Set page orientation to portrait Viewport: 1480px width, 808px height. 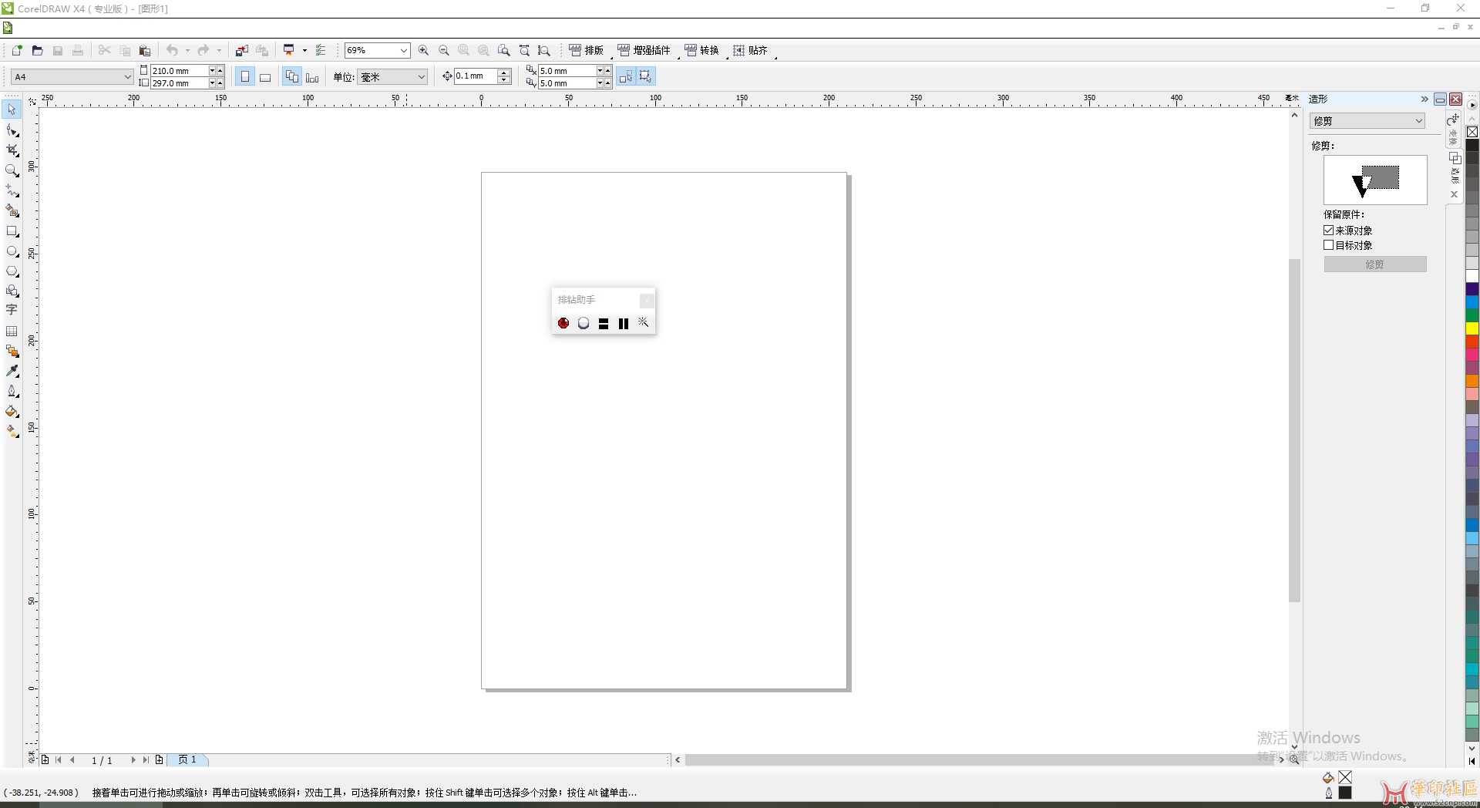[x=245, y=76]
